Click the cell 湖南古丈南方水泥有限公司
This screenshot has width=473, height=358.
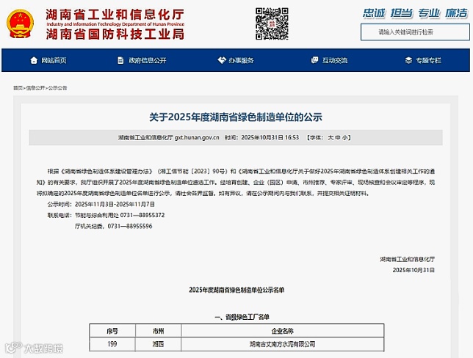pyautogui.click(x=282, y=344)
